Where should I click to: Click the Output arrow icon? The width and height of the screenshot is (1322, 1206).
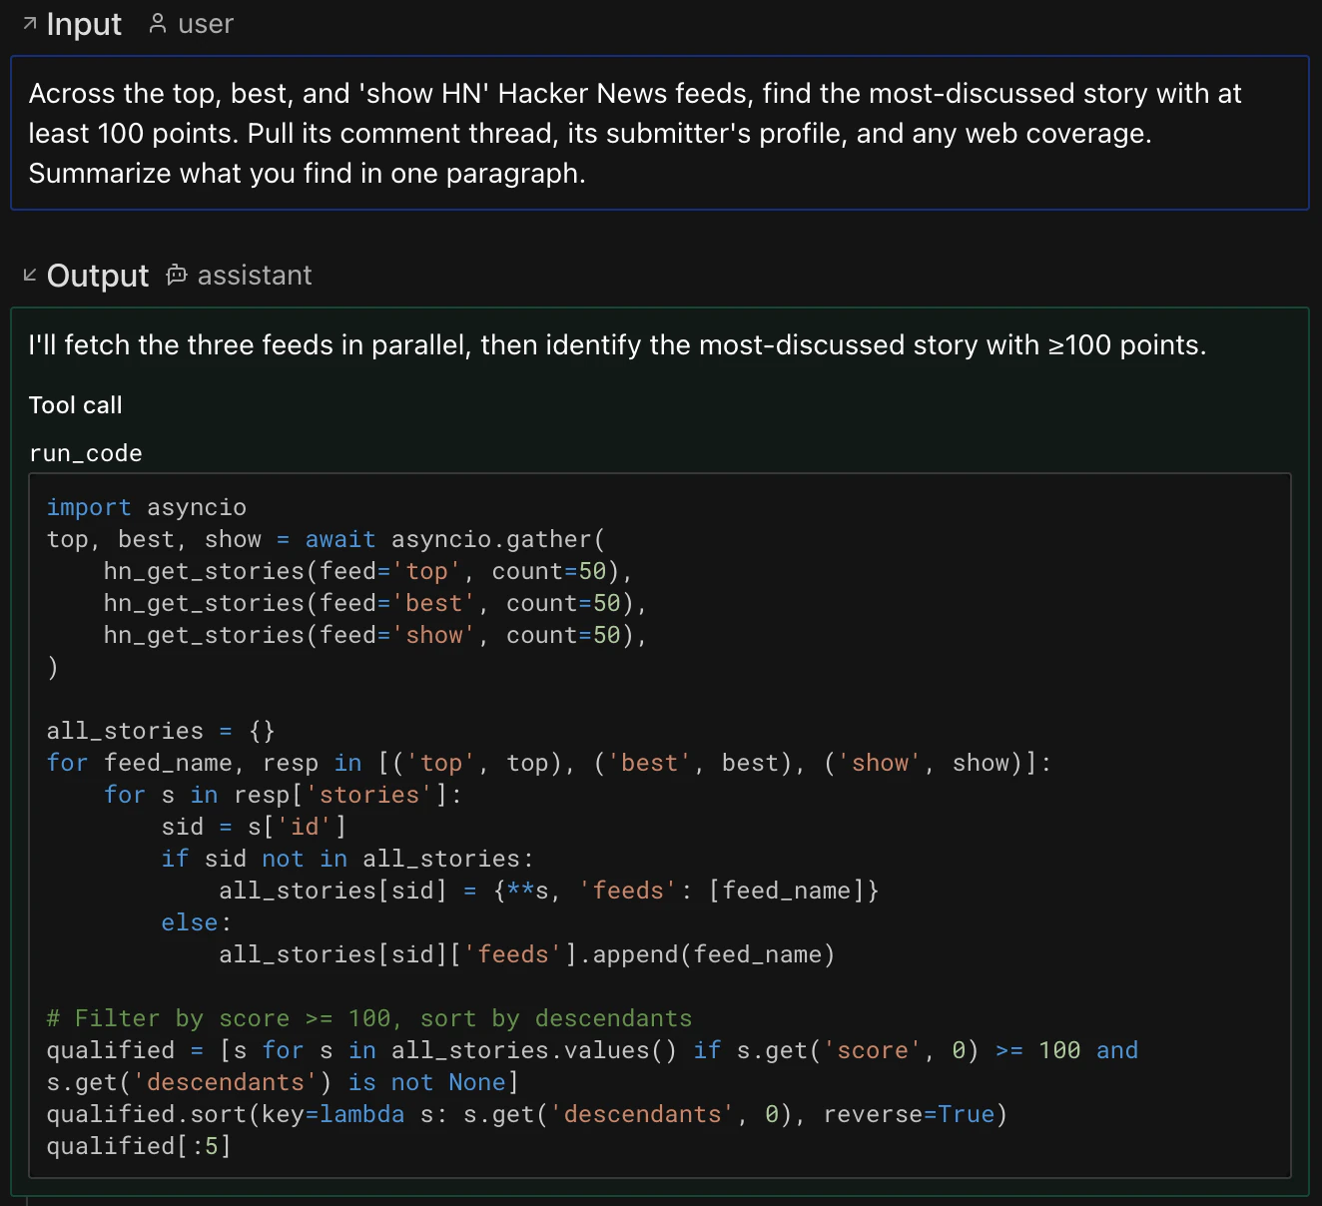pos(30,275)
